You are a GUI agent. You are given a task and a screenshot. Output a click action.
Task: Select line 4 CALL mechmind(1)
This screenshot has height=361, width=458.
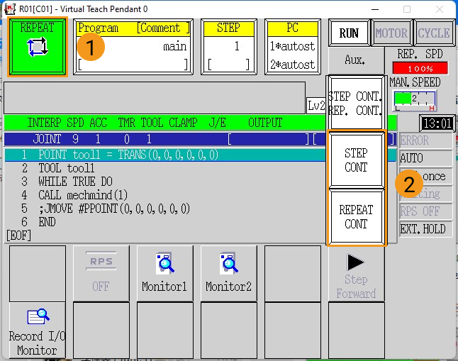click(x=165, y=195)
